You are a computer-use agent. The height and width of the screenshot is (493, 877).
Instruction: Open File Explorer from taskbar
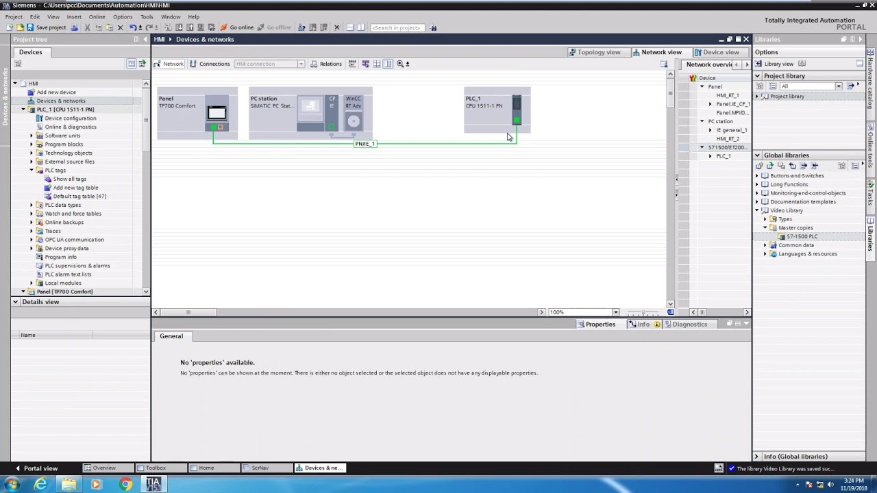69,484
